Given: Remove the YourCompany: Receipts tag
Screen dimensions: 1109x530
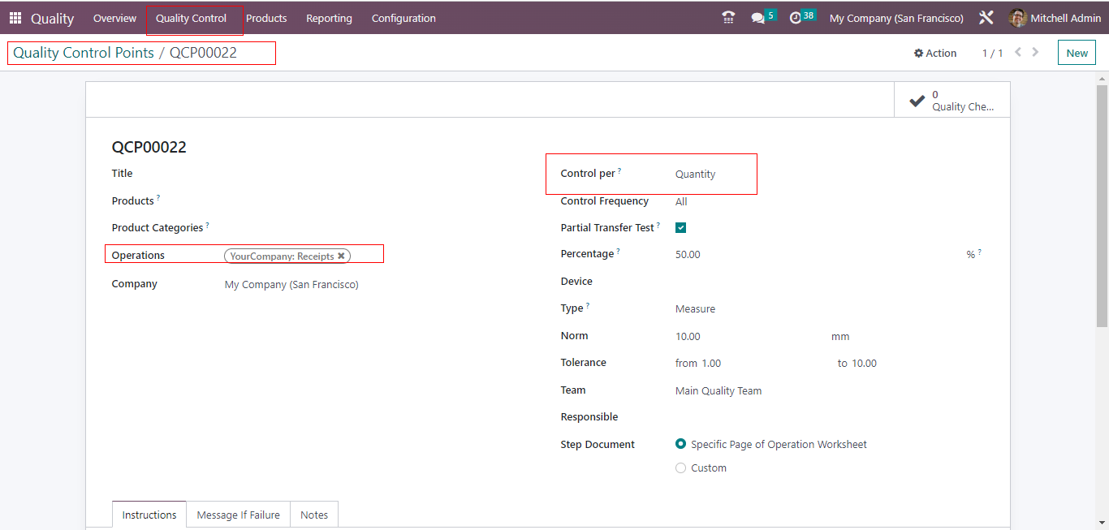Looking at the screenshot, I should (x=342, y=256).
